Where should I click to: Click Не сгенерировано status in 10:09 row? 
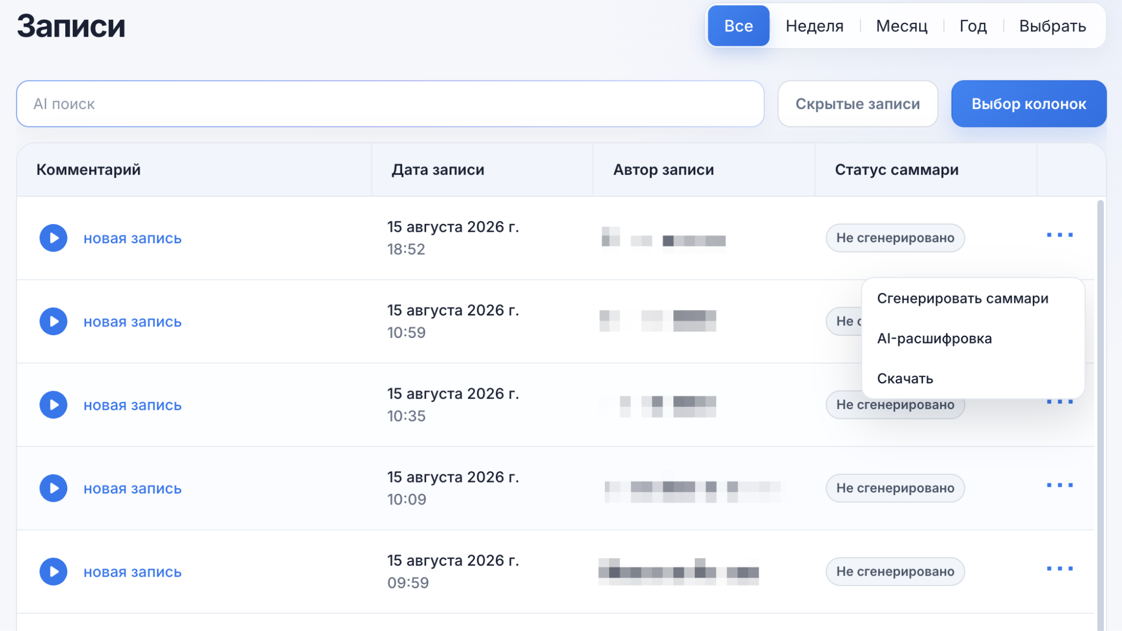point(895,488)
